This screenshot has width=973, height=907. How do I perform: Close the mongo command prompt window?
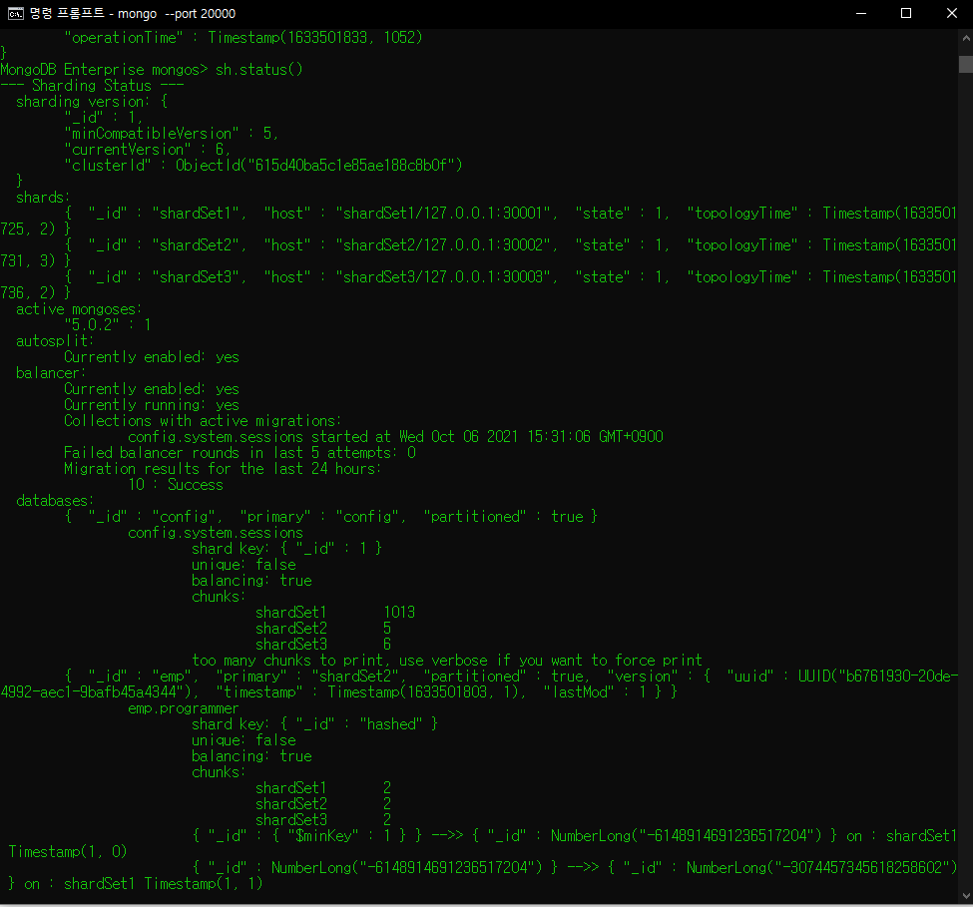(951, 14)
